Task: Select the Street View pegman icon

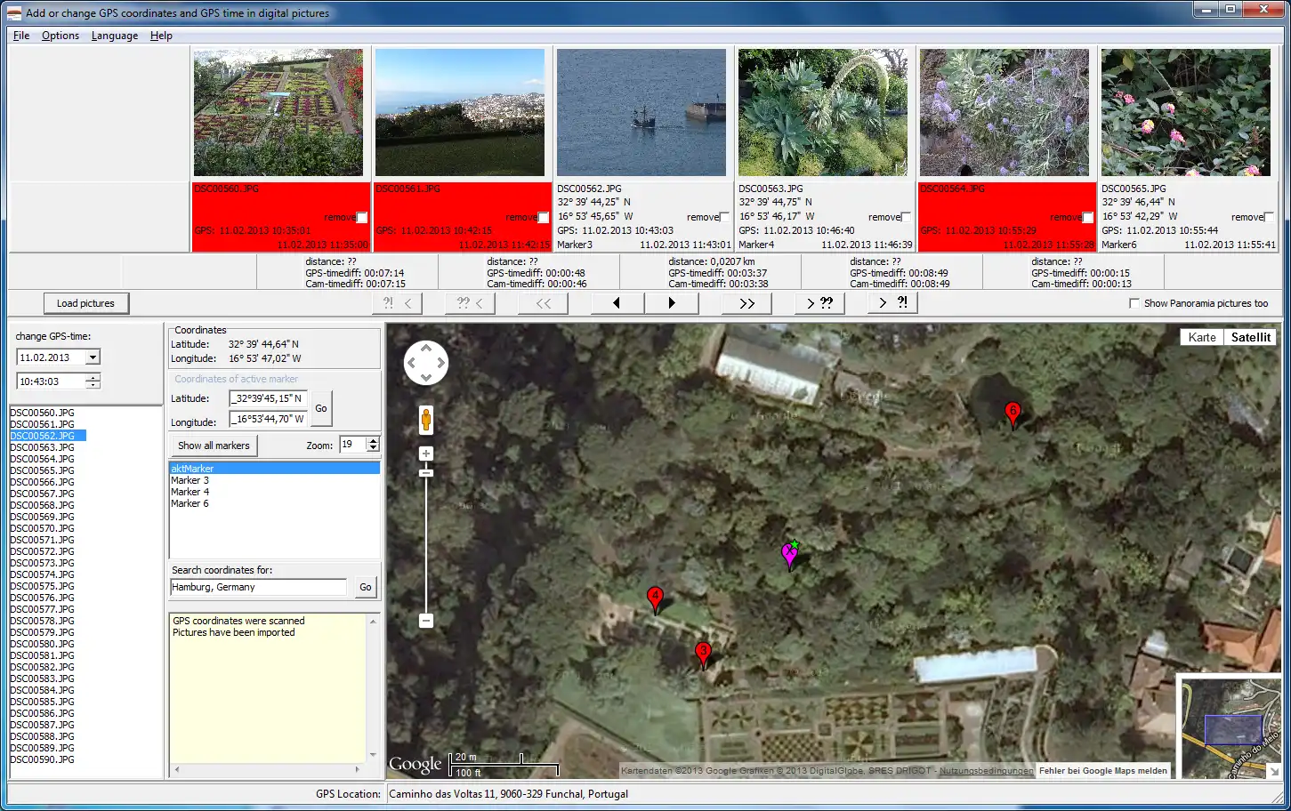Action: (x=426, y=420)
